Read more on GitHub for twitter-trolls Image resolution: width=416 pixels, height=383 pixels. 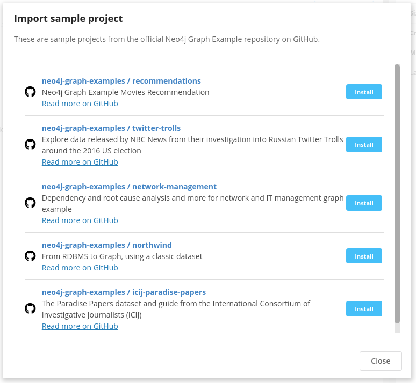(x=80, y=162)
